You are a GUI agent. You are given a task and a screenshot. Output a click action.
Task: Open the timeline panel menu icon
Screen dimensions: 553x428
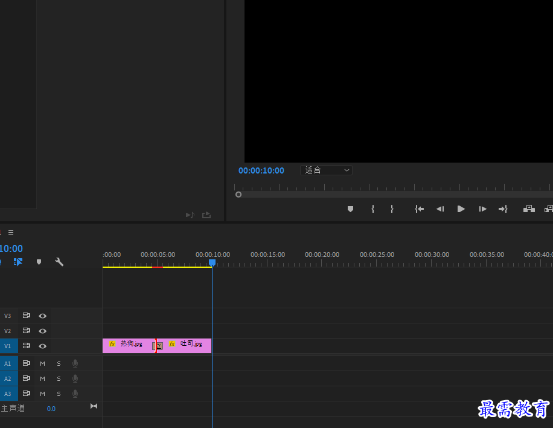[11, 232]
